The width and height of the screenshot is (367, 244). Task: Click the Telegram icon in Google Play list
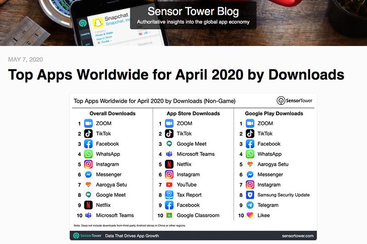coord(250,205)
